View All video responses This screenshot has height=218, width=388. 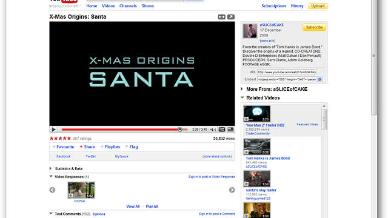coord(133,206)
